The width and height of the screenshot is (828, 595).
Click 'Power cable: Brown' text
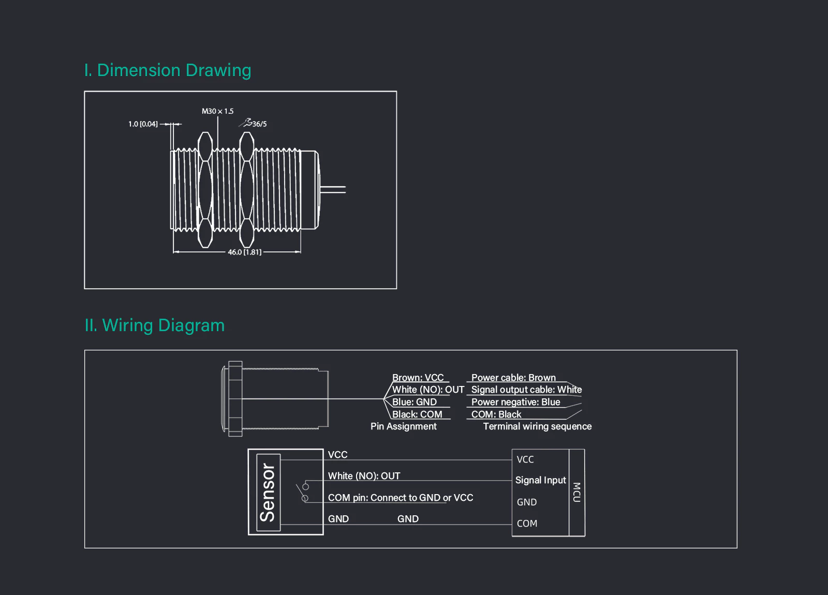coord(513,378)
